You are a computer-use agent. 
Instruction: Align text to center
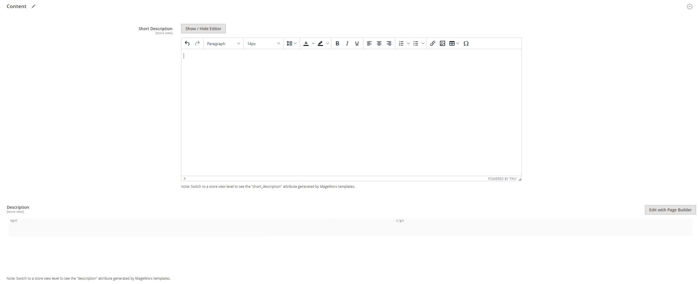click(379, 43)
